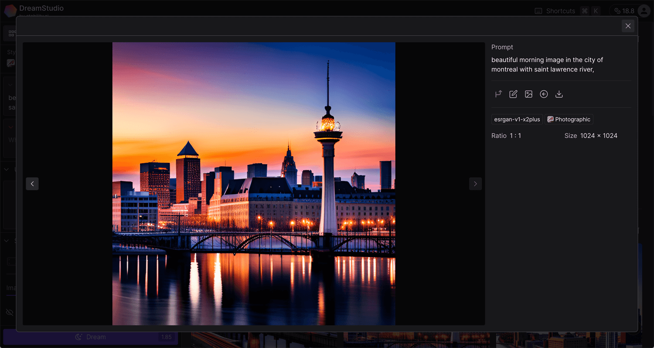654x348 pixels.
Task: Click the Photographic style tag
Action: [569, 119]
